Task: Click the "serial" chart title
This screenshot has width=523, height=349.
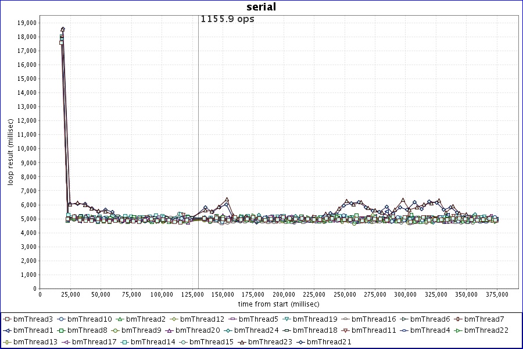Action: click(261, 7)
